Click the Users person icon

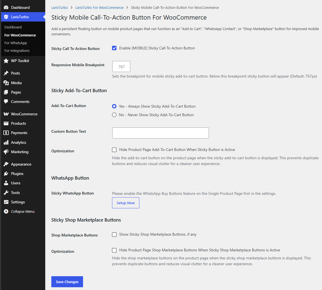(6, 183)
